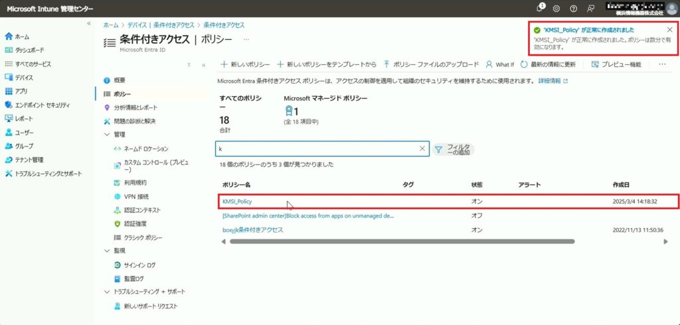Sort by 状態 column header
This screenshot has width=680, height=325.
tap(477, 184)
